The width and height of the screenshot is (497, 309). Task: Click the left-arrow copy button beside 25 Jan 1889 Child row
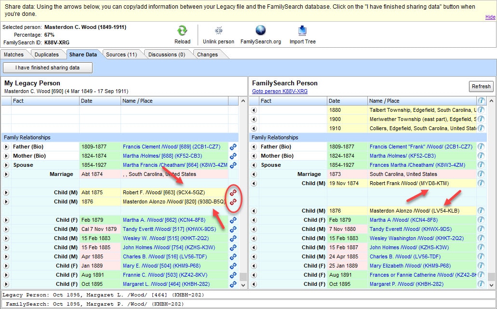click(254, 266)
